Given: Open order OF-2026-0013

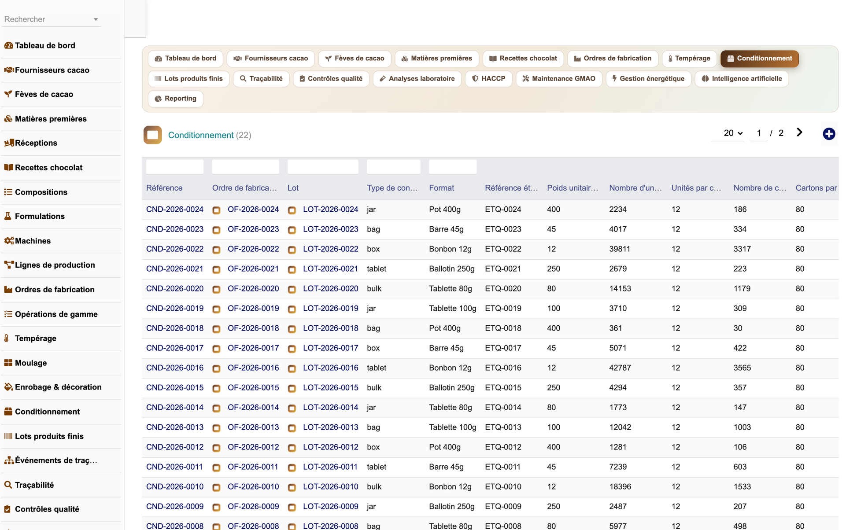Looking at the screenshot, I should 253,427.
